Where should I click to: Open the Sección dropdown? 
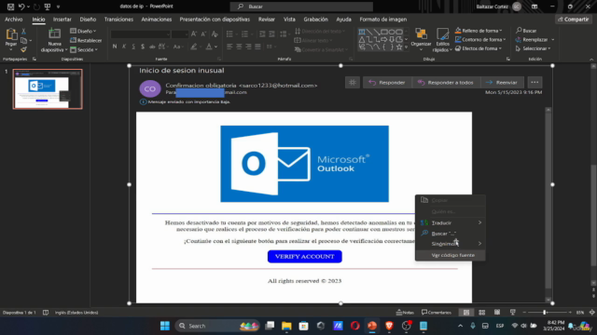[x=84, y=49]
